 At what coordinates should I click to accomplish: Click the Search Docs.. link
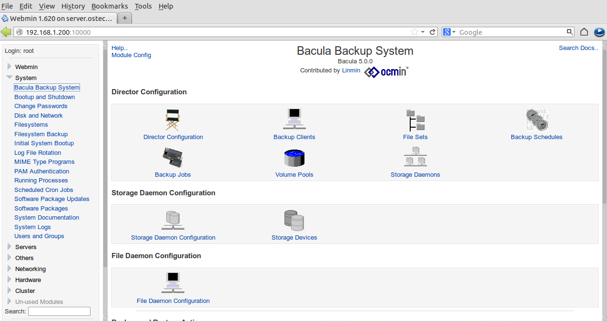[578, 48]
